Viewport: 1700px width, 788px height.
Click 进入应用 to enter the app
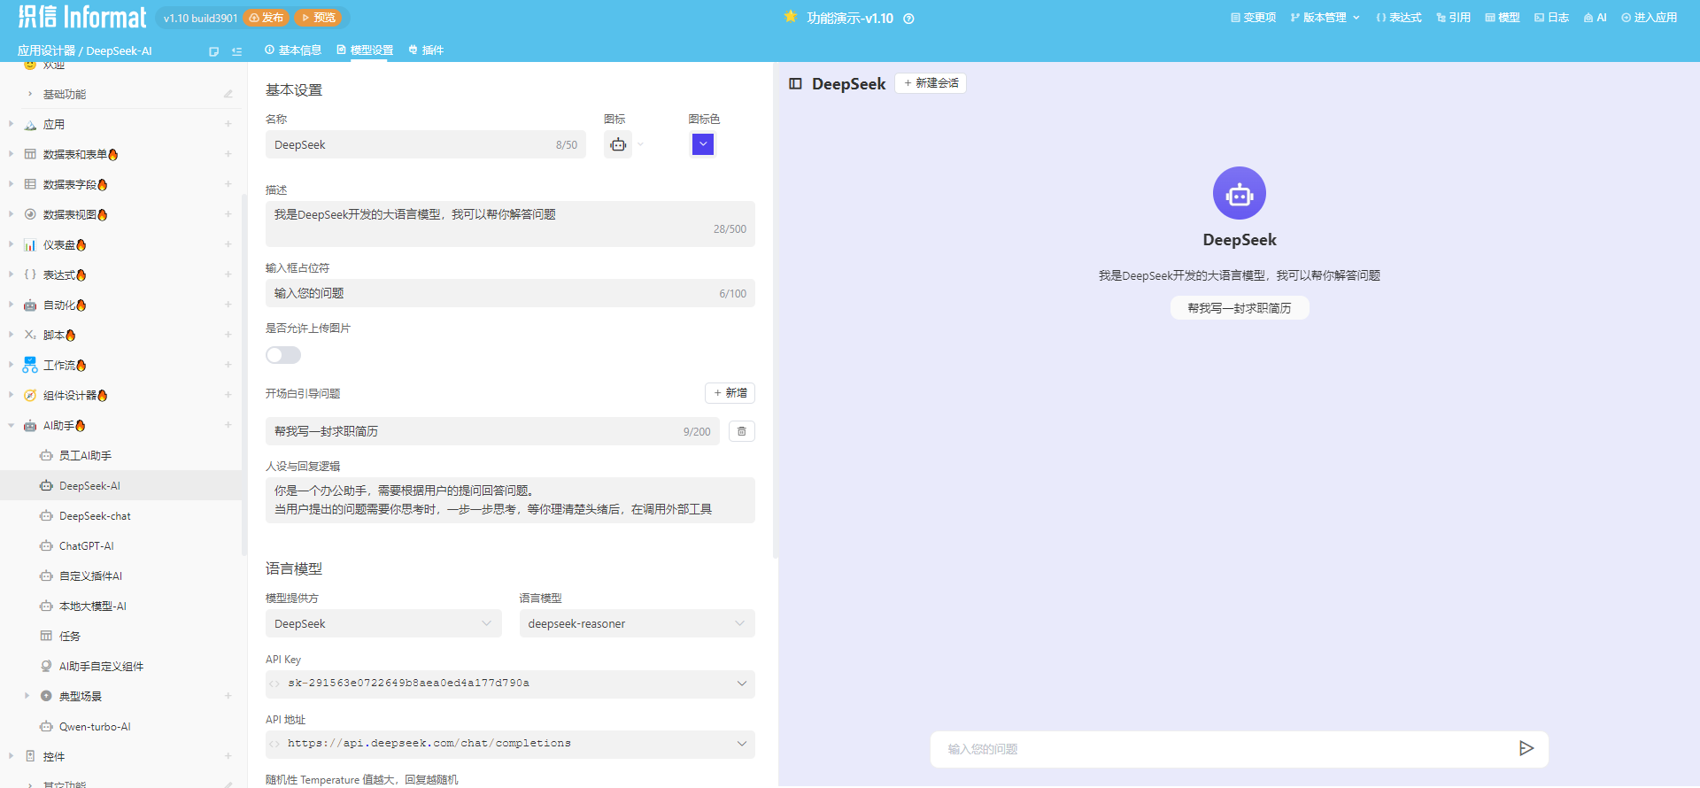[x=1650, y=18]
